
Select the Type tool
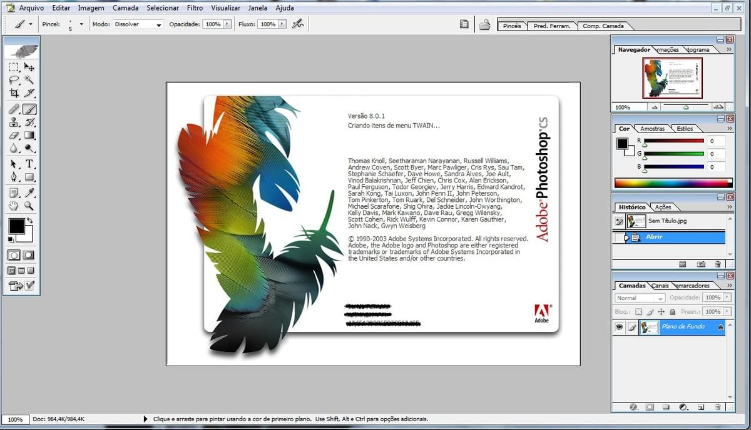29,163
